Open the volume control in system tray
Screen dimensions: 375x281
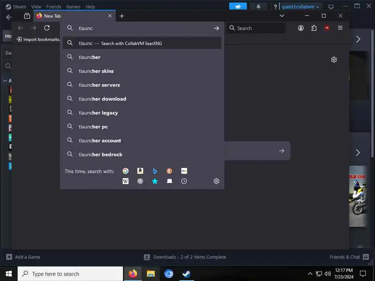328,274
